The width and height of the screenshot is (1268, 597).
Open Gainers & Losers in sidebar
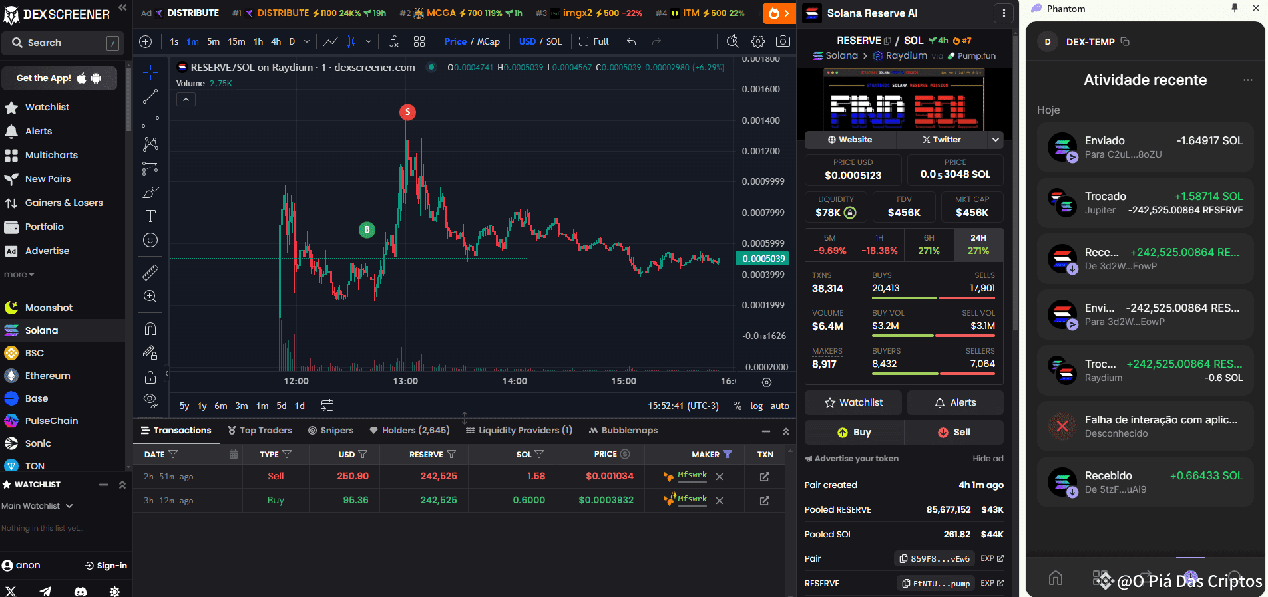pos(63,203)
